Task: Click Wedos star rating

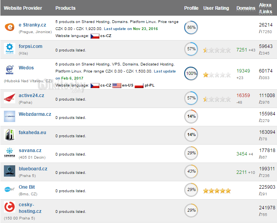Action: 217,75
